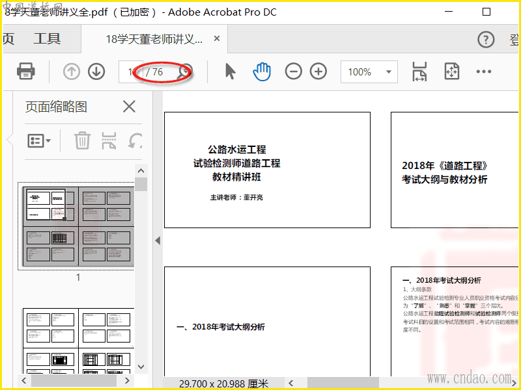Open the Help question mark icon
Screen dimensions: 521x390
[x=486, y=40]
